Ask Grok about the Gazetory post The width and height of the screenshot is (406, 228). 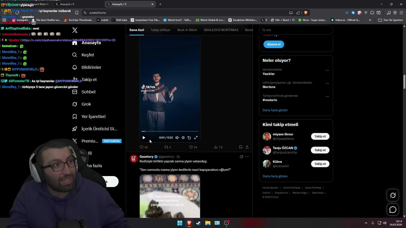pyautogui.click(x=241, y=157)
